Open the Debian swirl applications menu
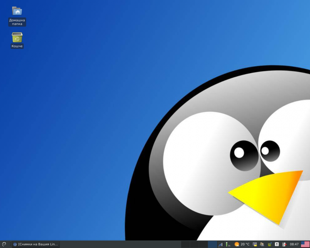The height and width of the screenshot is (248, 310). [x=4, y=244]
